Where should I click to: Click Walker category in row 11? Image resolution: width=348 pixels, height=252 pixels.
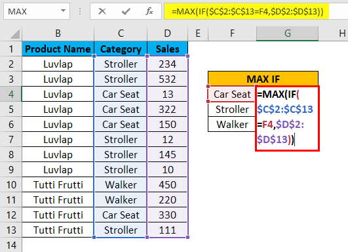point(121,200)
